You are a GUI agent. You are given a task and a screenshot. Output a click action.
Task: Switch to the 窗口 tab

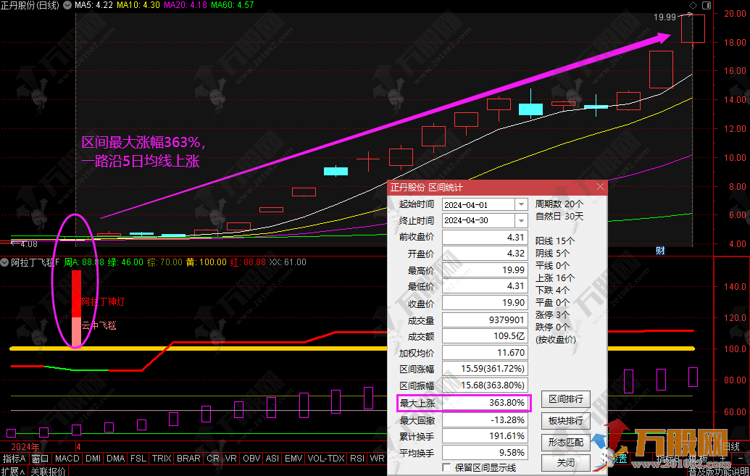pos(40,459)
